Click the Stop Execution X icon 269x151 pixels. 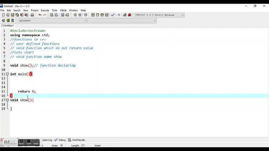tap(119, 15)
